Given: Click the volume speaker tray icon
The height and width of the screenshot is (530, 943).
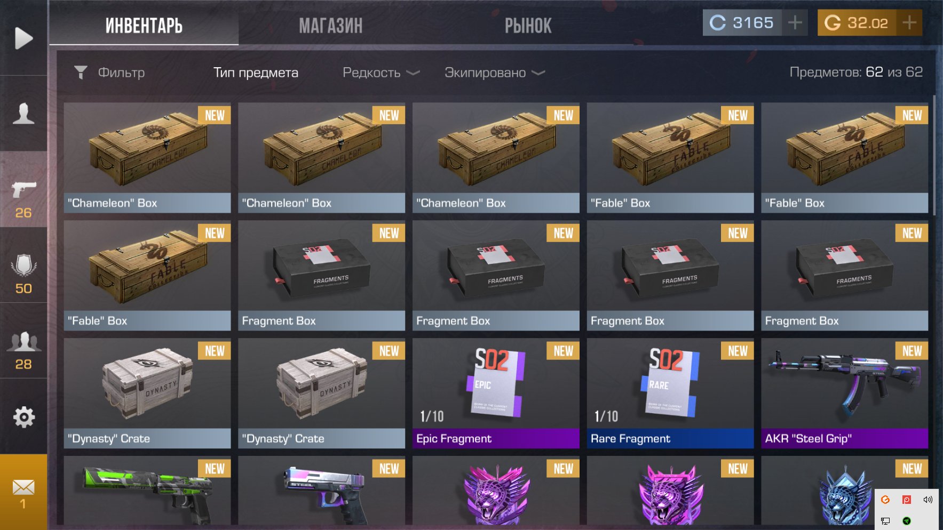Looking at the screenshot, I should (928, 500).
